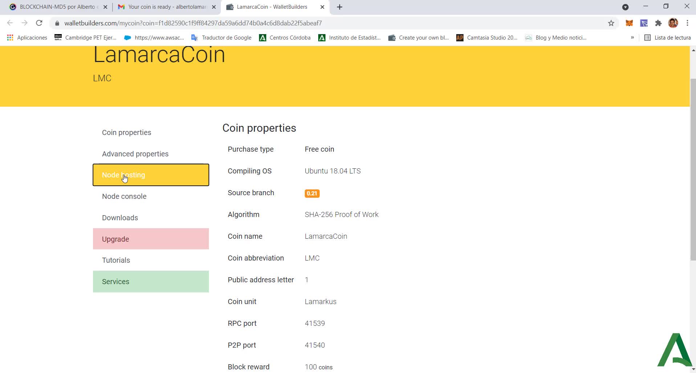Screen dimensions: 696x373
Task: Expand hidden bookmarks with the chevron
Action: (x=632, y=37)
